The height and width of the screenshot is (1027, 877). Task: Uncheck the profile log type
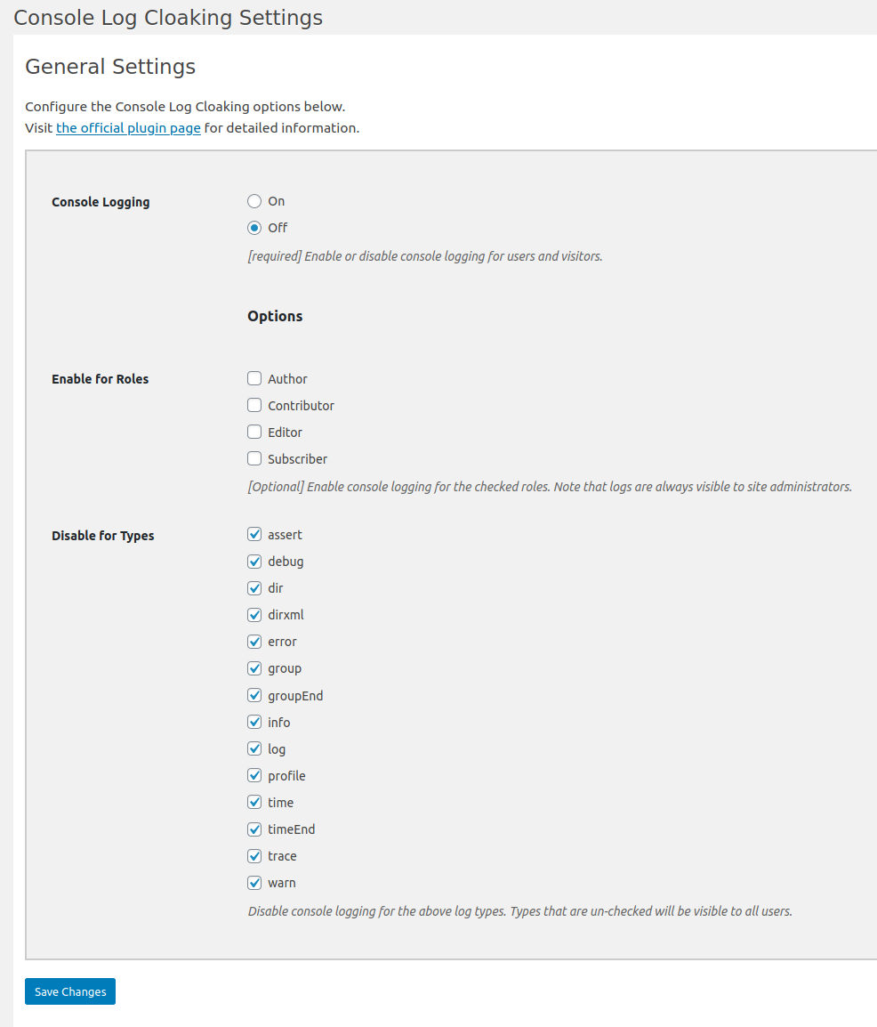[x=254, y=776]
